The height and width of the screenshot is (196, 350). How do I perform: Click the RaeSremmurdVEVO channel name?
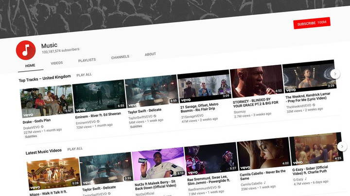[x=202, y=189]
